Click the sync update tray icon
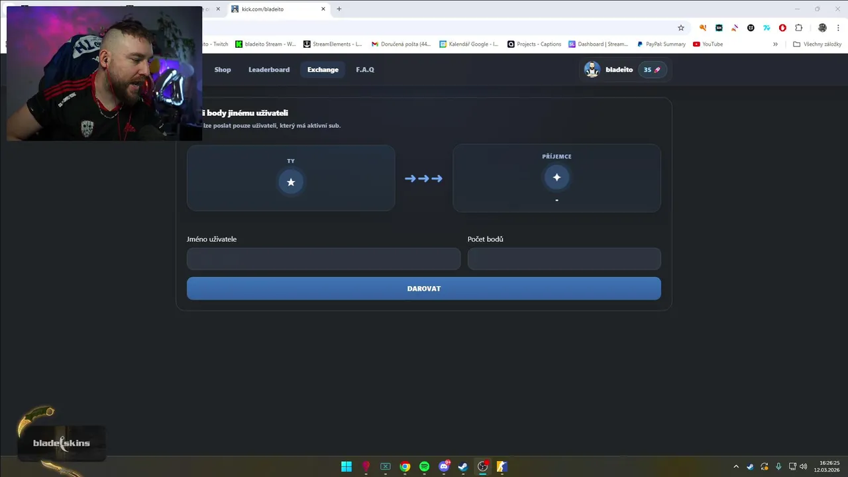 765,466
